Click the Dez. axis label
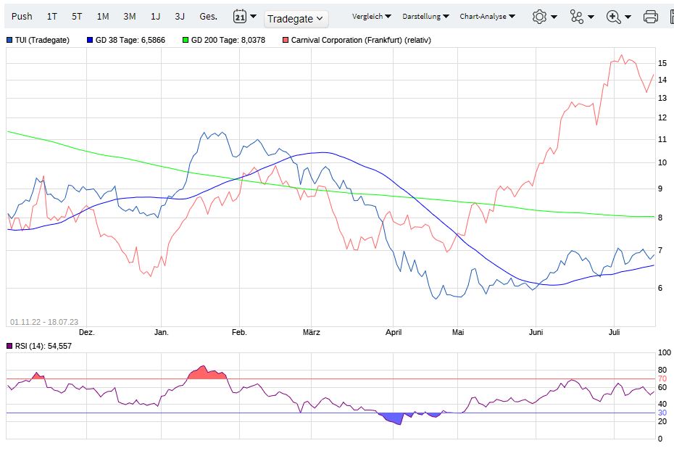Image resolution: width=674 pixels, height=451 pixels. click(x=87, y=332)
